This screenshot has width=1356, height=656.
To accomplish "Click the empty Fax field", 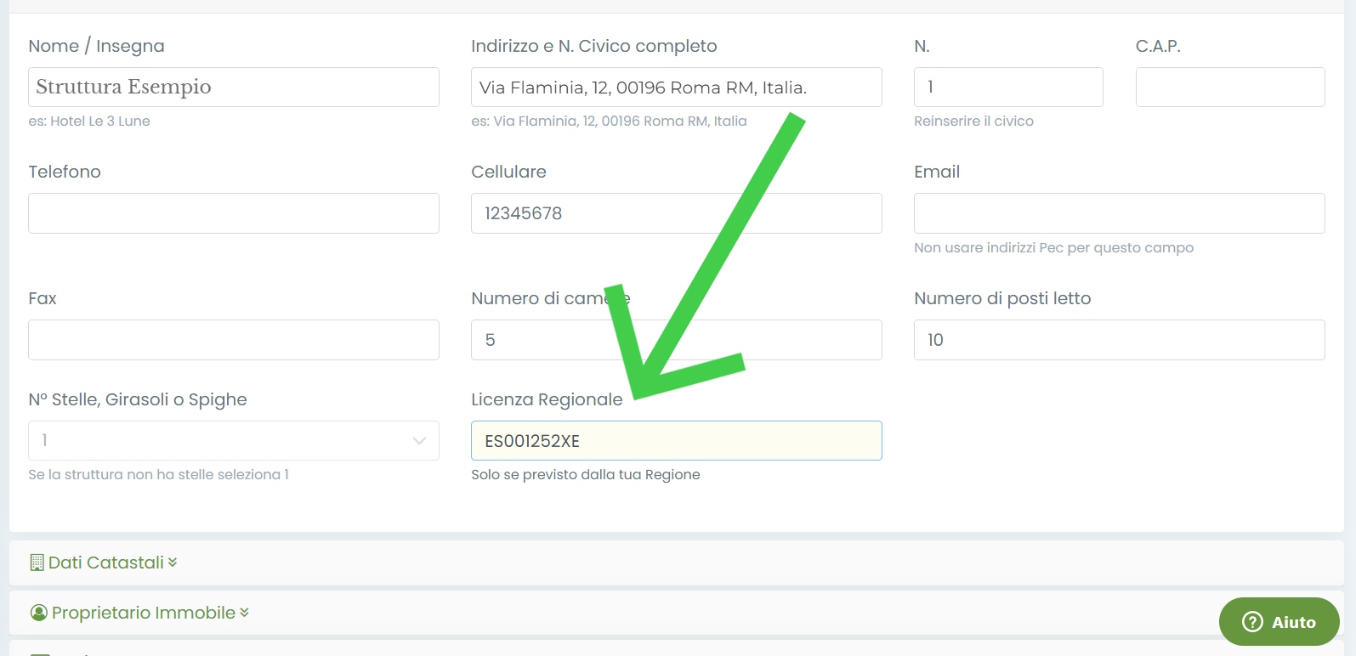I will click(233, 340).
